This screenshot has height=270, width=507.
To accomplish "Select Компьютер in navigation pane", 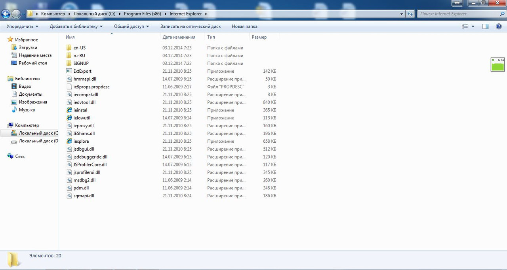I will pos(27,125).
